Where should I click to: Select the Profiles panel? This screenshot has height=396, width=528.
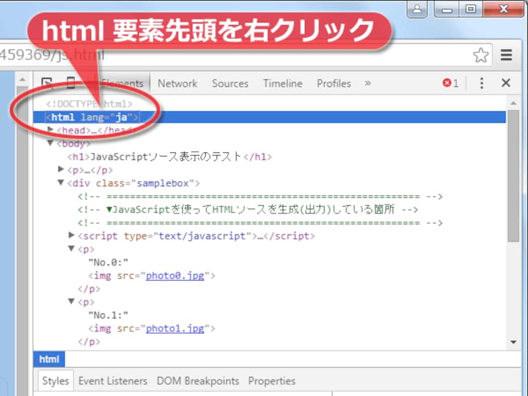click(x=333, y=83)
